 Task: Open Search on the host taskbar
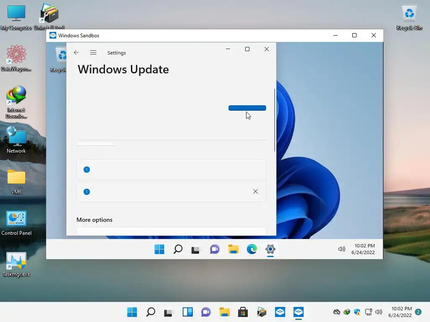[x=151, y=312]
